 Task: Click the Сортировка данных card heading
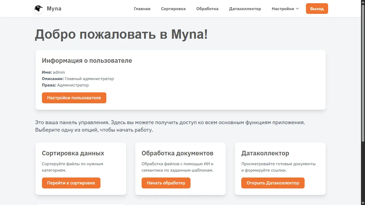tap(73, 153)
